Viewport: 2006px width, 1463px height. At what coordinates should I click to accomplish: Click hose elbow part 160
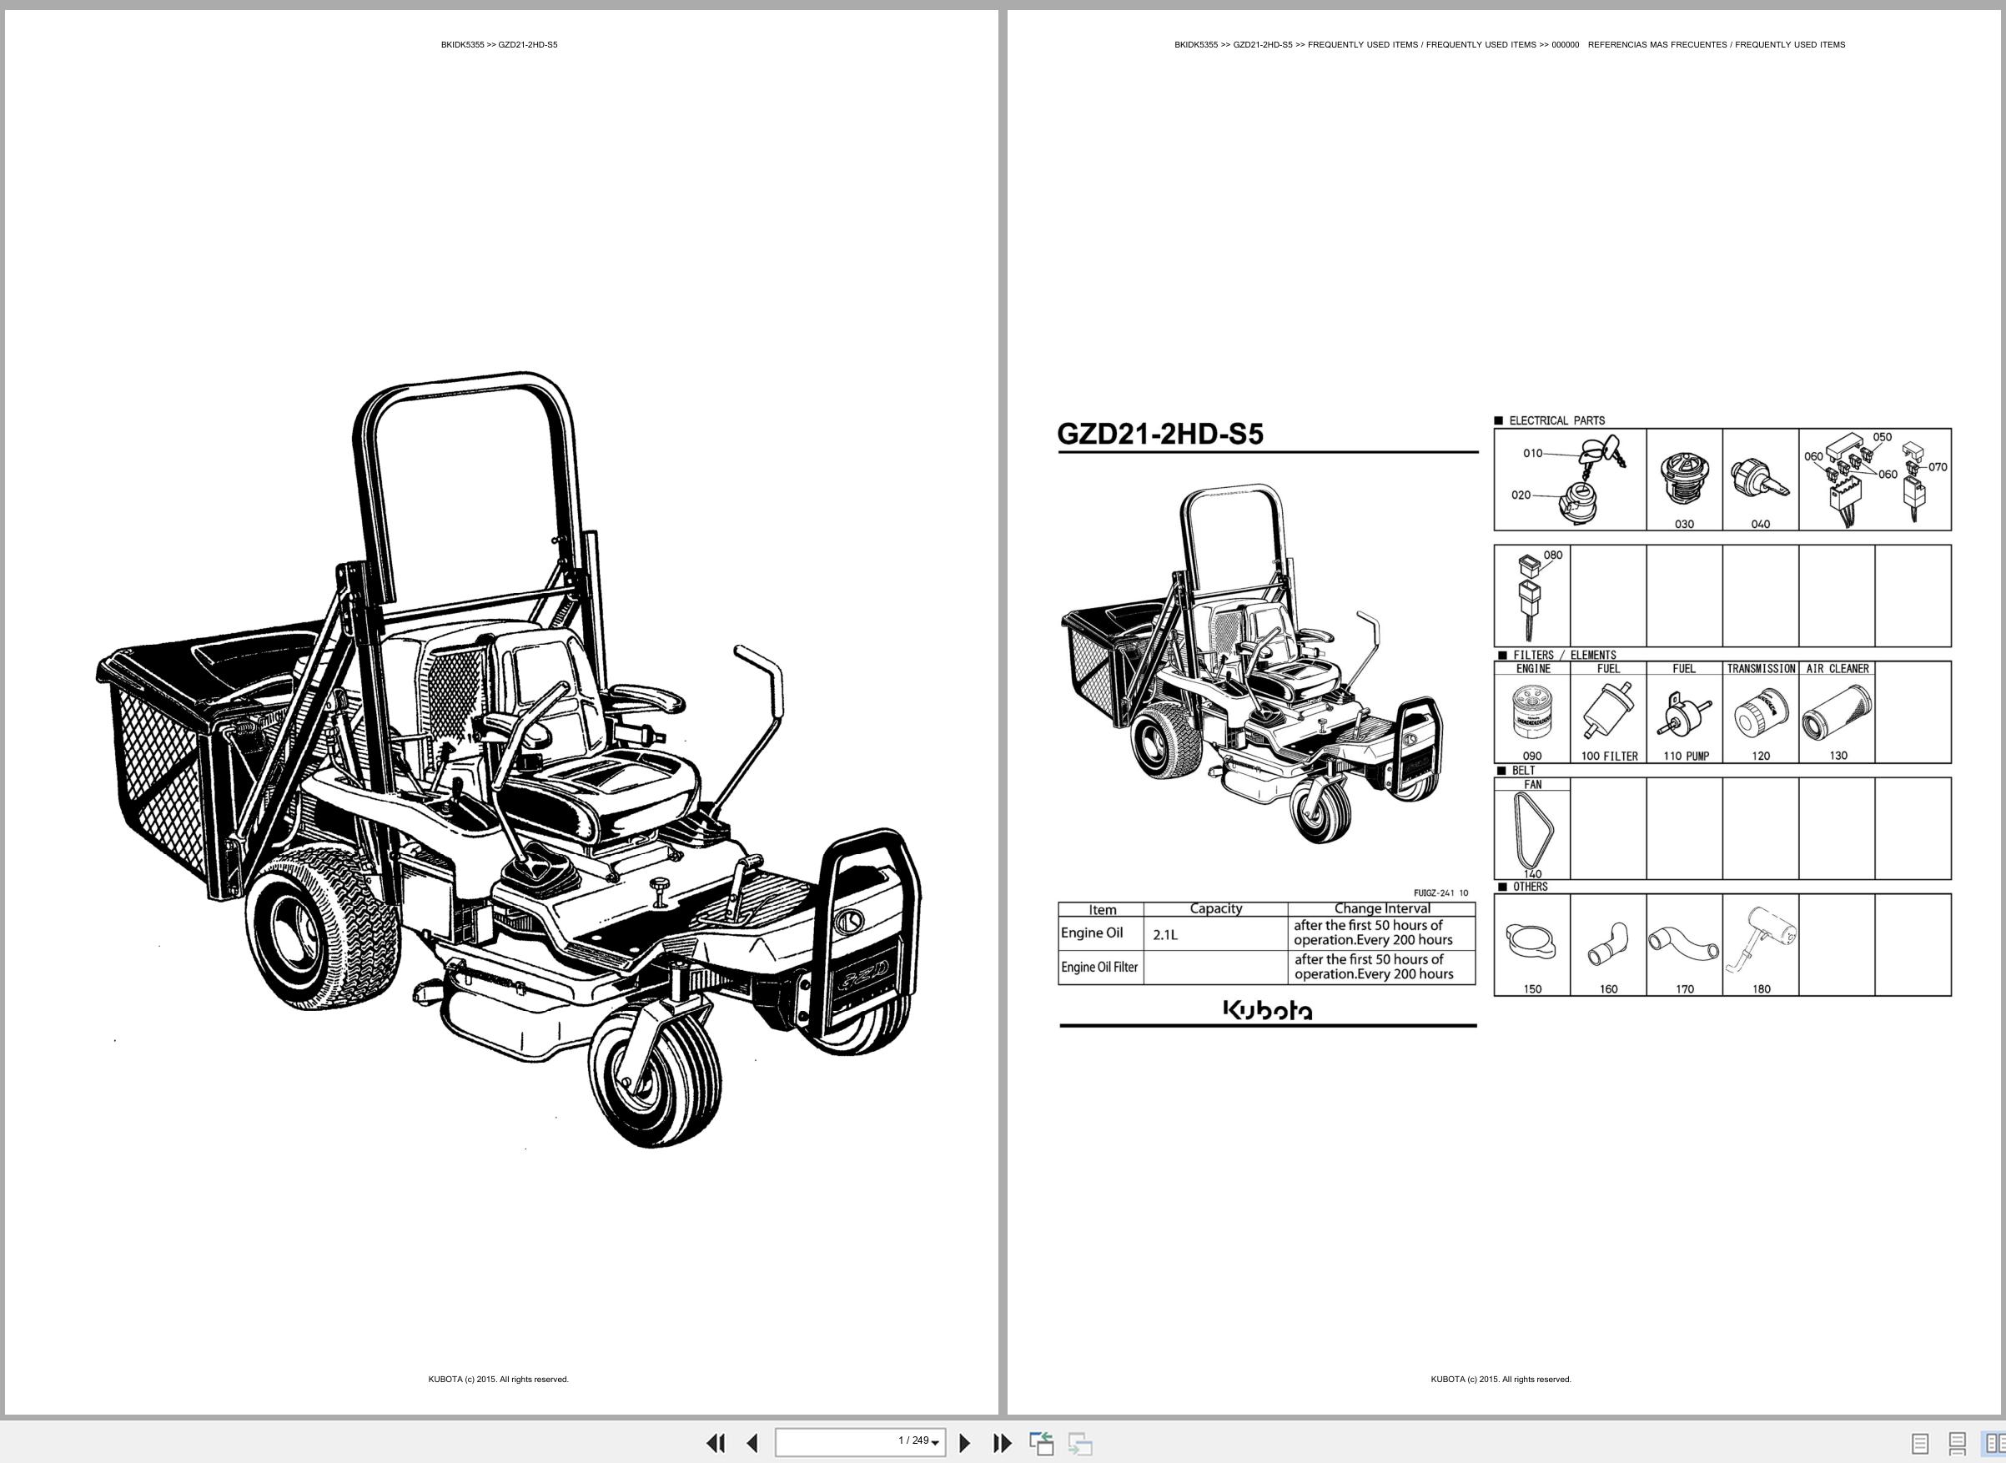[1608, 946]
